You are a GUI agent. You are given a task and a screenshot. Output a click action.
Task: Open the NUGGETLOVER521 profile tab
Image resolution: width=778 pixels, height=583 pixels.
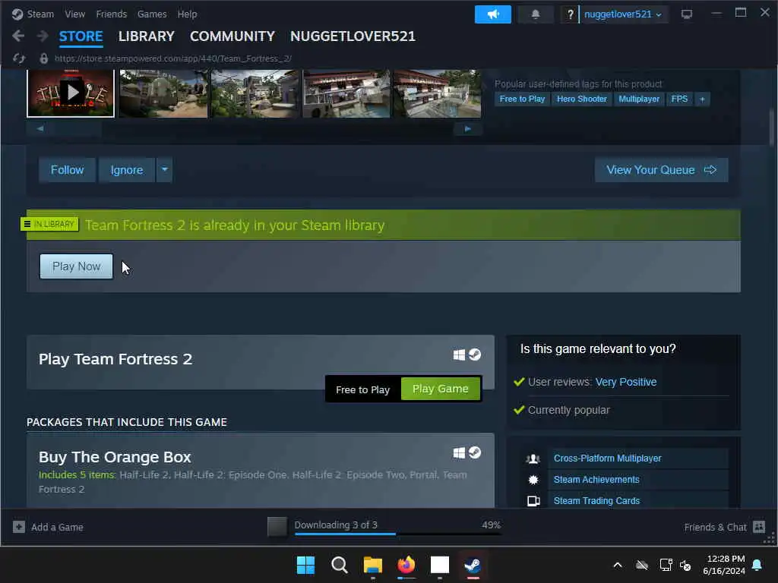(x=353, y=36)
